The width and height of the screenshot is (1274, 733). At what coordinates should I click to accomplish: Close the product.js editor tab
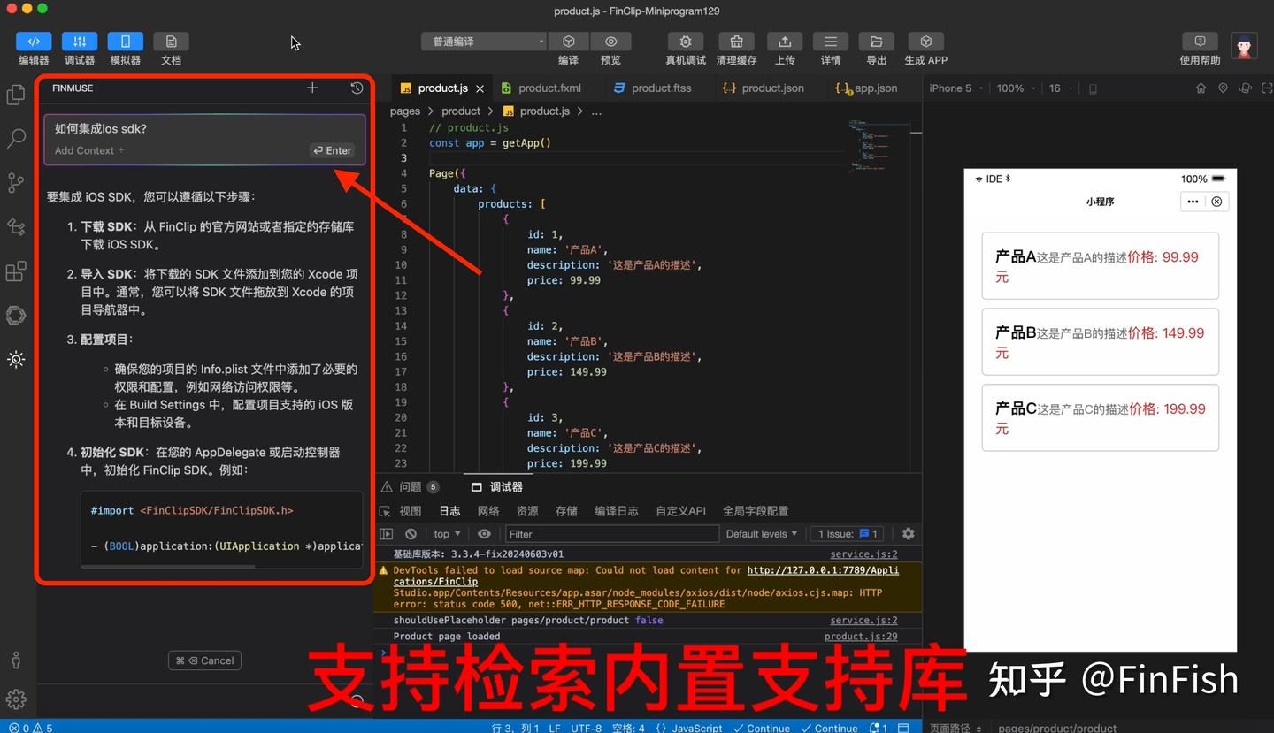[480, 88]
